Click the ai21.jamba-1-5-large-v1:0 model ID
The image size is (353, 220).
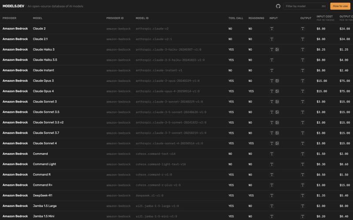tap(157, 206)
